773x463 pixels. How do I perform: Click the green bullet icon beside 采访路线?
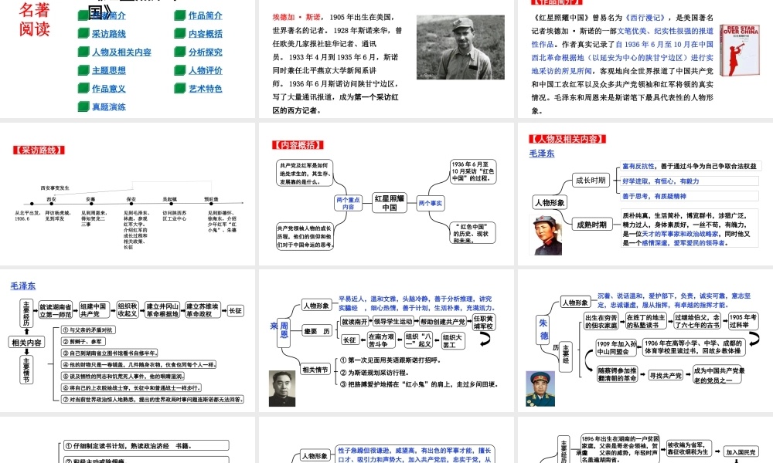83,33
